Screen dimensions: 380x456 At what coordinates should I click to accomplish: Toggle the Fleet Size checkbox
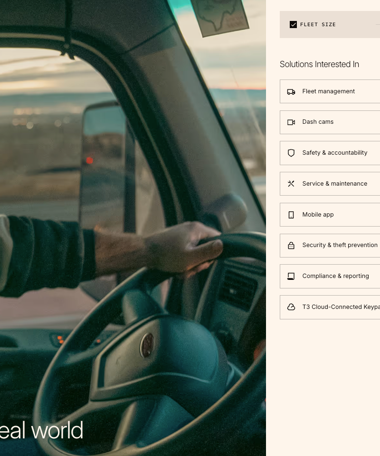(x=293, y=24)
